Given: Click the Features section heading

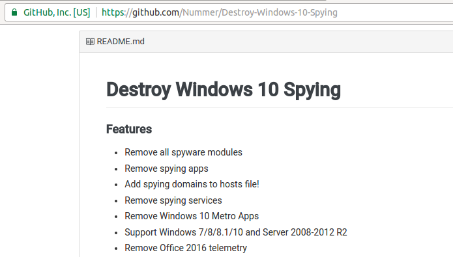Looking at the screenshot, I should tap(129, 129).
